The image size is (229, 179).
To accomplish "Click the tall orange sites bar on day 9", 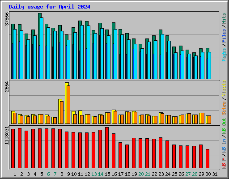I will [68, 105].
